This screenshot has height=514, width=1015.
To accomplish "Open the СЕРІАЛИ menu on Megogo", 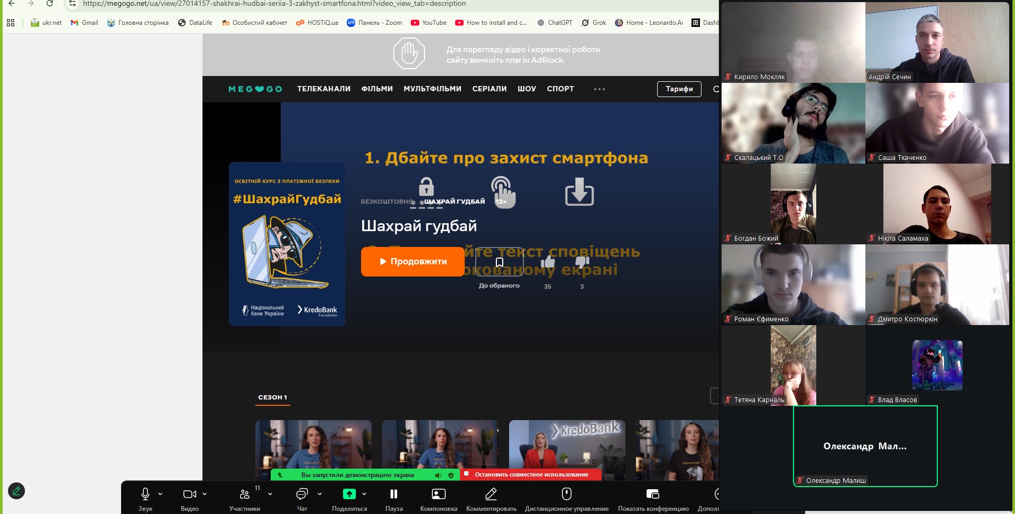I will tap(489, 89).
